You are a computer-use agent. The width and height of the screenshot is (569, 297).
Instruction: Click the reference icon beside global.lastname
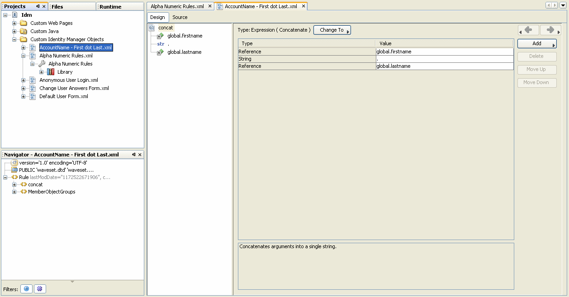[160, 52]
